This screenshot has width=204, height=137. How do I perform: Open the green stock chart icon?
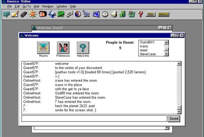click(x=61, y=14)
